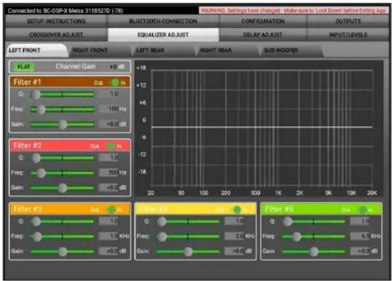Click the green Filter #5 header

point(321,209)
